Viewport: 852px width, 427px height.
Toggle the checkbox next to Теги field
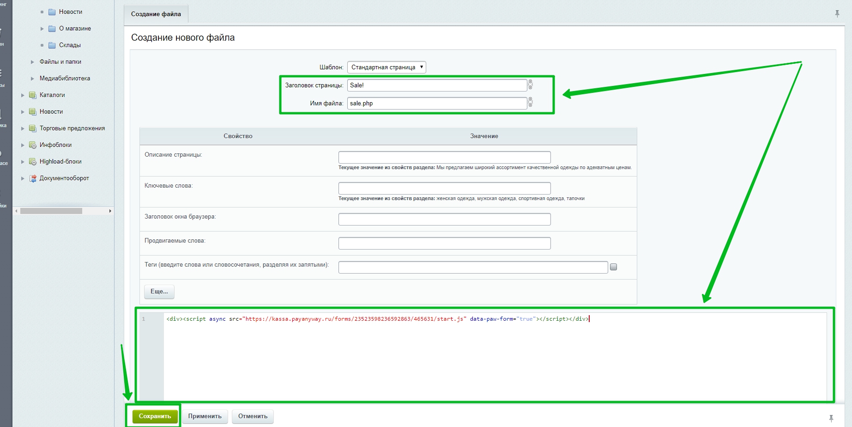pos(614,267)
